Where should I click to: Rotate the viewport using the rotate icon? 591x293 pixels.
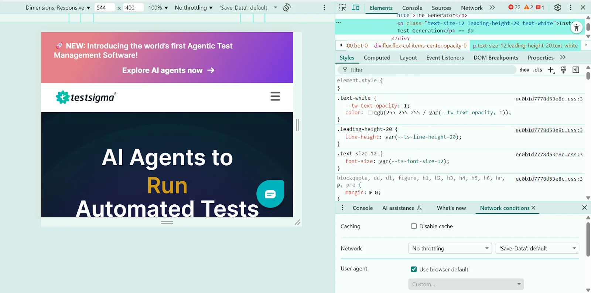(x=287, y=7)
